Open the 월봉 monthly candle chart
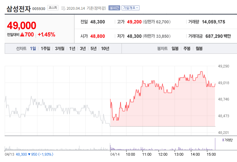Viewport: 237px width, 162px height. (x=199, y=48)
